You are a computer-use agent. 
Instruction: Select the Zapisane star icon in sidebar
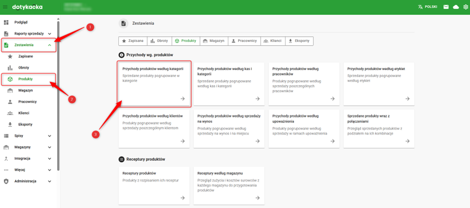(x=10, y=56)
